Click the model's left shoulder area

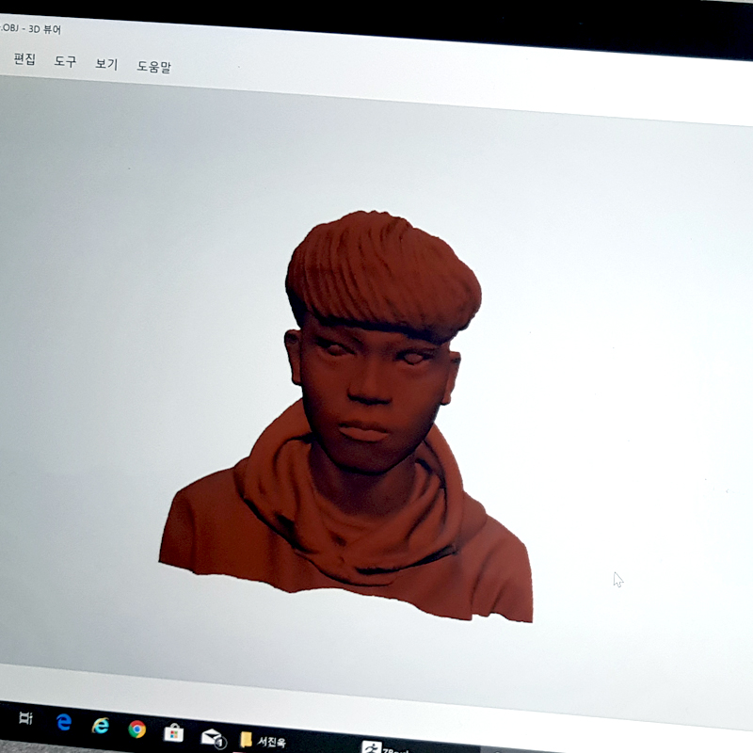coord(489,565)
